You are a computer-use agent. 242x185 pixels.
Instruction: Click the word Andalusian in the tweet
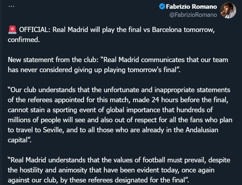tap(202, 130)
